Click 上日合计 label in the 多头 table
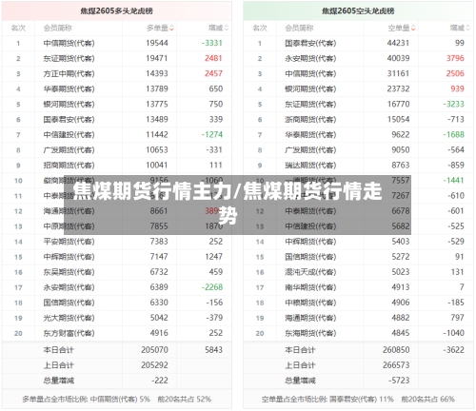 pyautogui.click(x=58, y=365)
